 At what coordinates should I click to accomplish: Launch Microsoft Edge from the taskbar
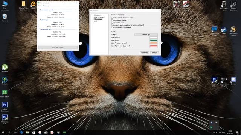point(21,132)
